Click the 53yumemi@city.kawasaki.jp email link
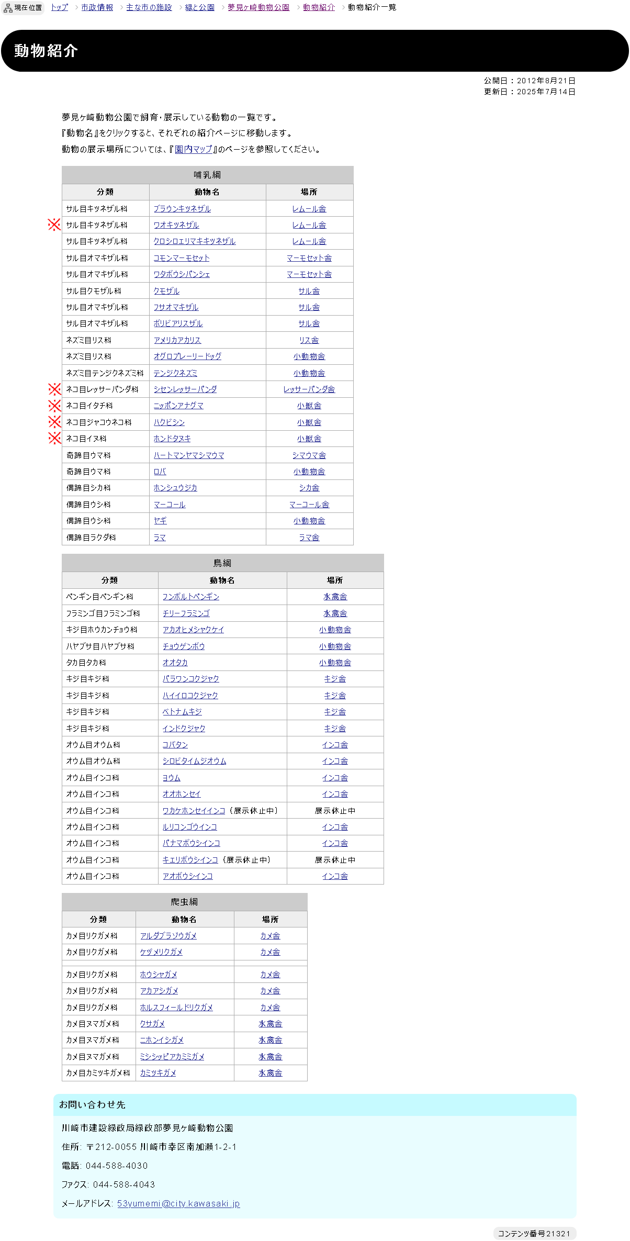The height and width of the screenshot is (1241, 630). click(x=178, y=1203)
